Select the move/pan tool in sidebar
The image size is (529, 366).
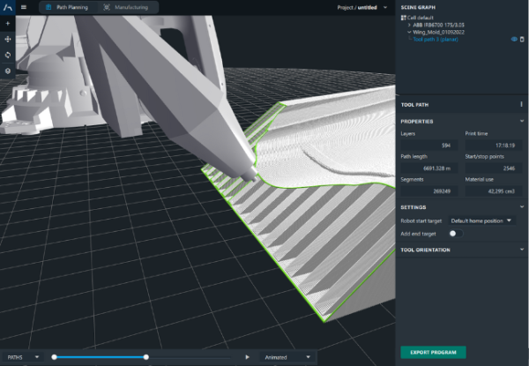[8, 39]
